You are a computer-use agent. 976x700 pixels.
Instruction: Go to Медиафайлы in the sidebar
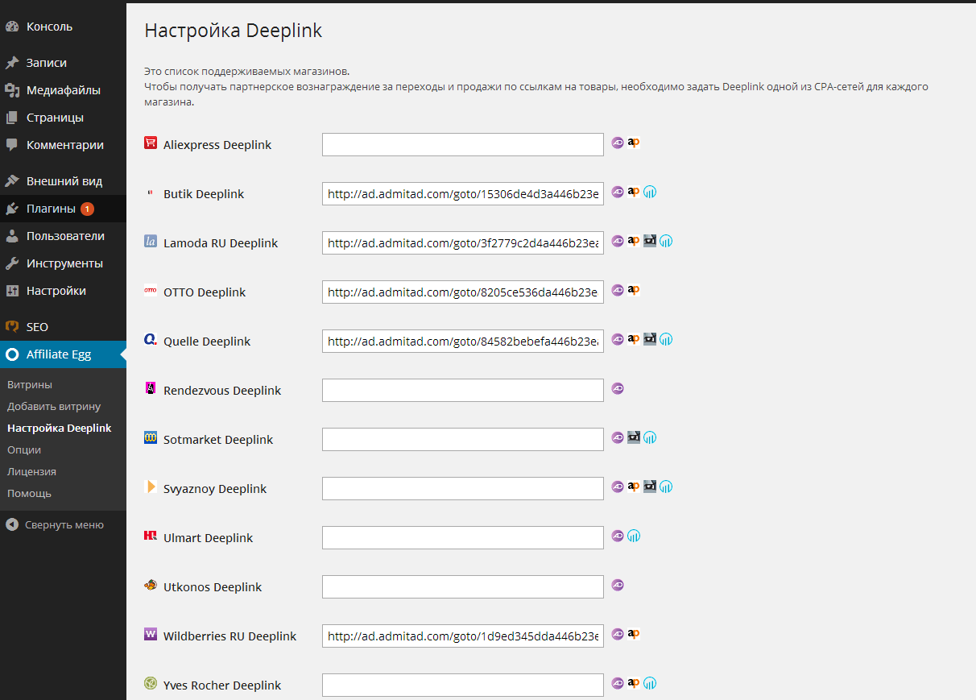pyautogui.click(x=63, y=90)
